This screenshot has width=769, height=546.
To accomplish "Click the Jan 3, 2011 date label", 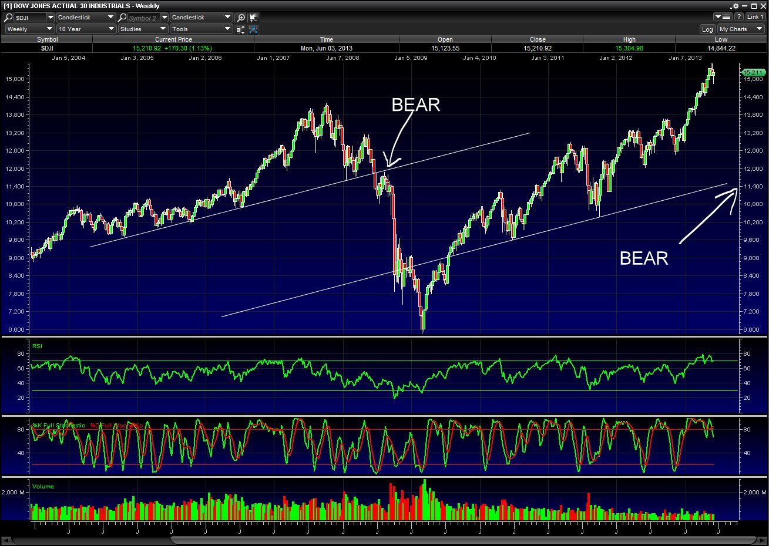I will tap(548, 58).
